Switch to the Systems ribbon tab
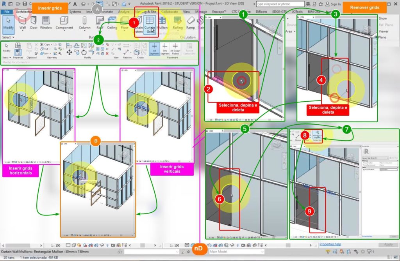Image resolution: width=400 pixels, height=261 pixels. [x=75, y=12]
